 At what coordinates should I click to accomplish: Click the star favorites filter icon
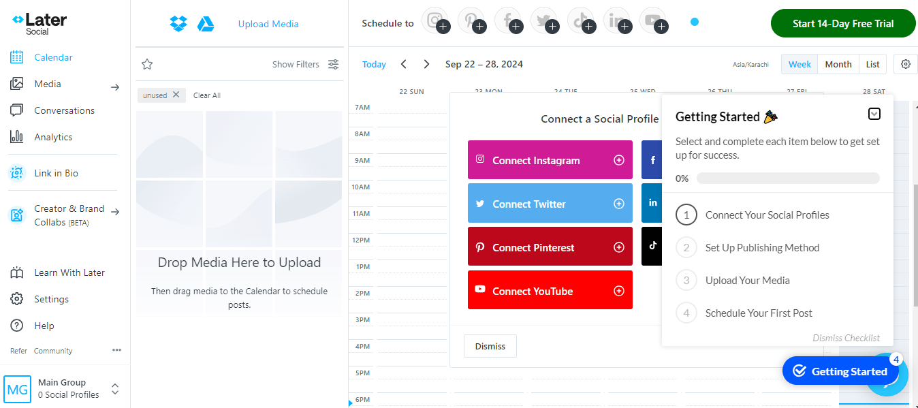tap(147, 64)
